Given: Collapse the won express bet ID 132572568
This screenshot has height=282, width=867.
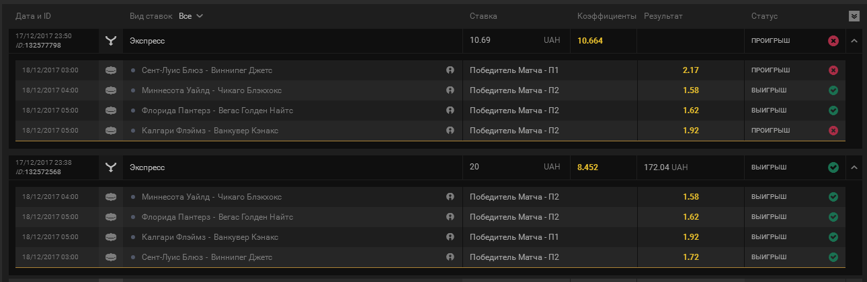Looking at the screenshot, I should click(854, 167).
